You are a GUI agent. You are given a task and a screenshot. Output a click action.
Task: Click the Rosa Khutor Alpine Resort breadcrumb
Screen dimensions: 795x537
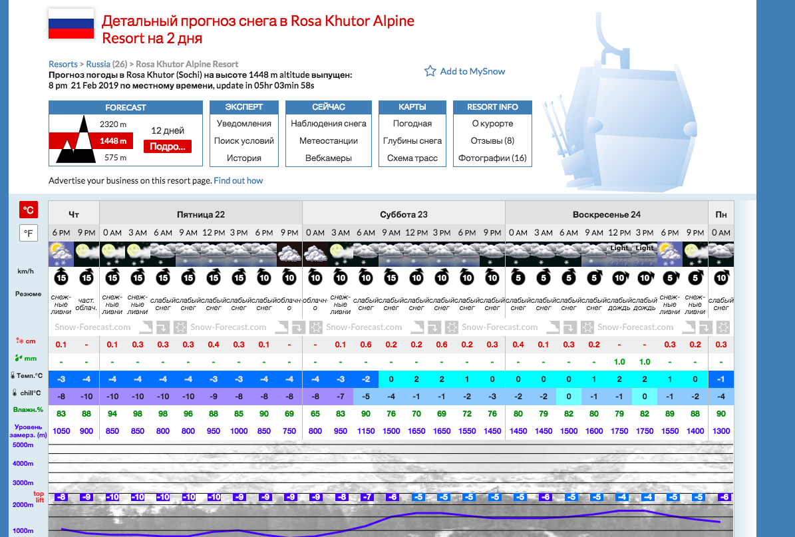187,64
